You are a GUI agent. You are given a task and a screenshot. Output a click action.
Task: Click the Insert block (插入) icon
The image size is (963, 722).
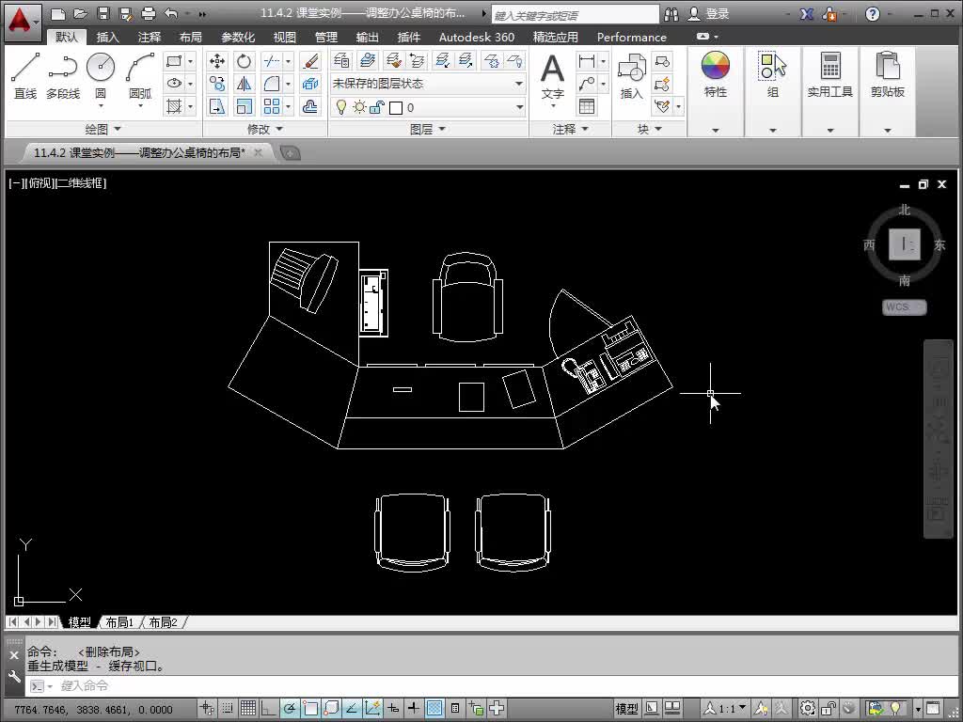point(631,77)
